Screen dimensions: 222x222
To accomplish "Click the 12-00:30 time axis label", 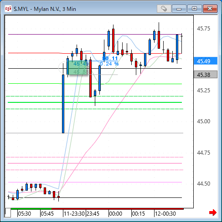I will (x=165, y=214).
